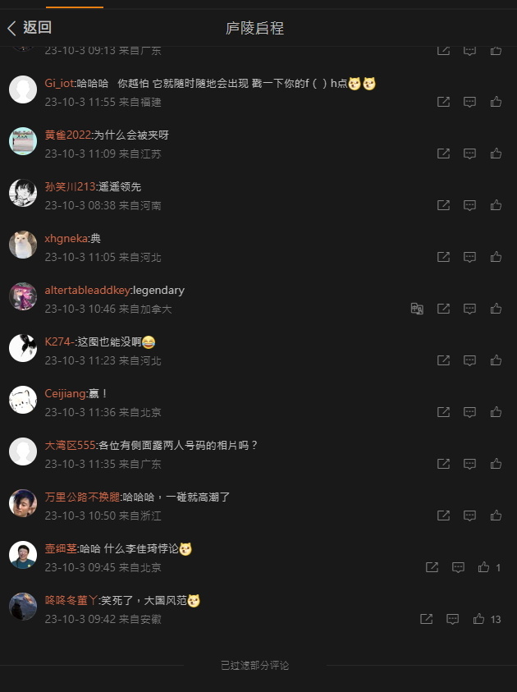Open the profile of 孙笑川213

(70, 186)
